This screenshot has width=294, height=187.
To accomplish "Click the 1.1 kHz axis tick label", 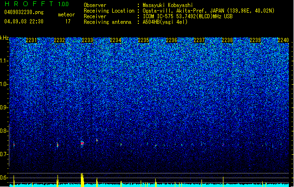I will click(4, 61).
